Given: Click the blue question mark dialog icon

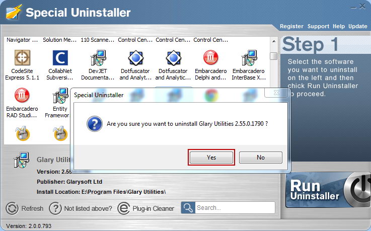Looking at the screenshot, I should click(95, 124).
